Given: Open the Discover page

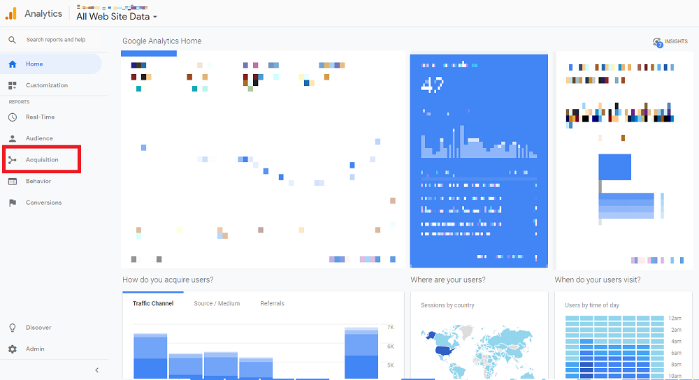Looking at the screenshot, I should 38,328.
